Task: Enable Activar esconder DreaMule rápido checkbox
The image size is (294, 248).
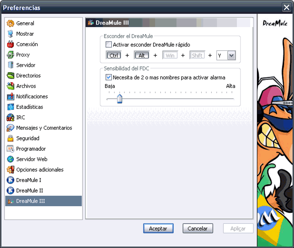Action: [109, 45]
